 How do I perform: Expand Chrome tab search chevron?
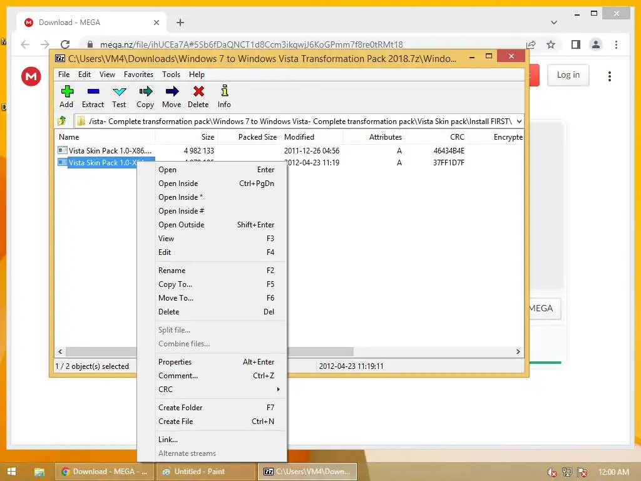point(553,23)
